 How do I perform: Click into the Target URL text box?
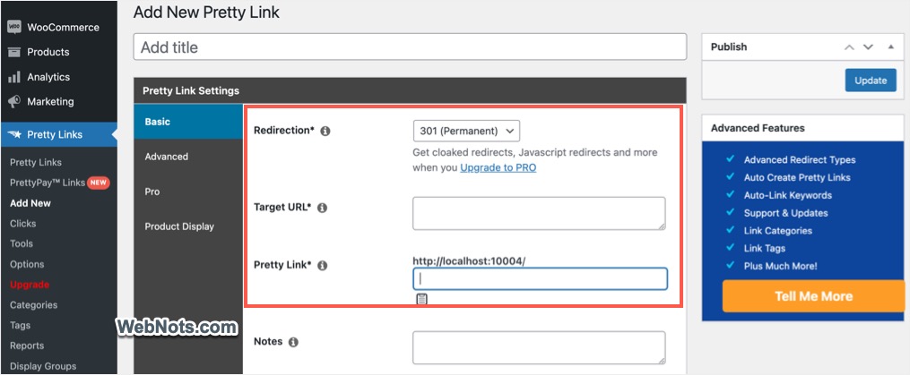pyautogui.click(x=539, y=213)
